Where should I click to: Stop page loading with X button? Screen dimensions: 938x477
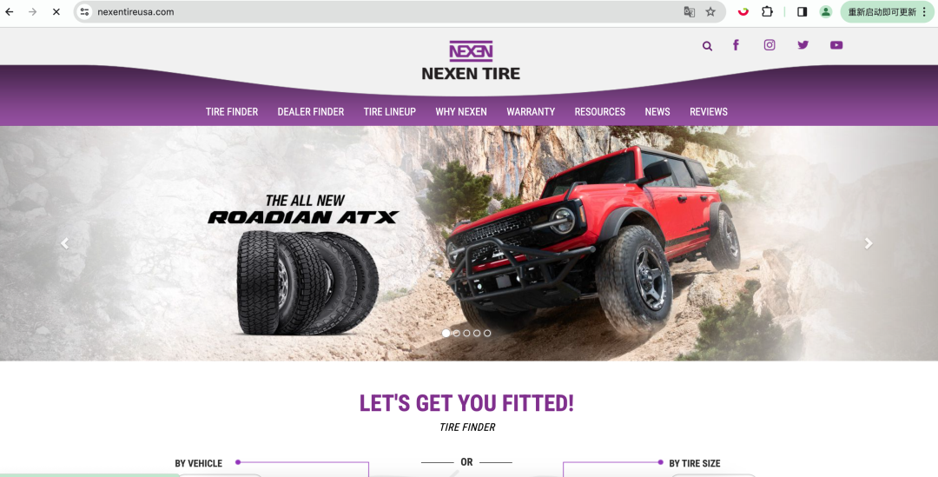click(56, 12)
